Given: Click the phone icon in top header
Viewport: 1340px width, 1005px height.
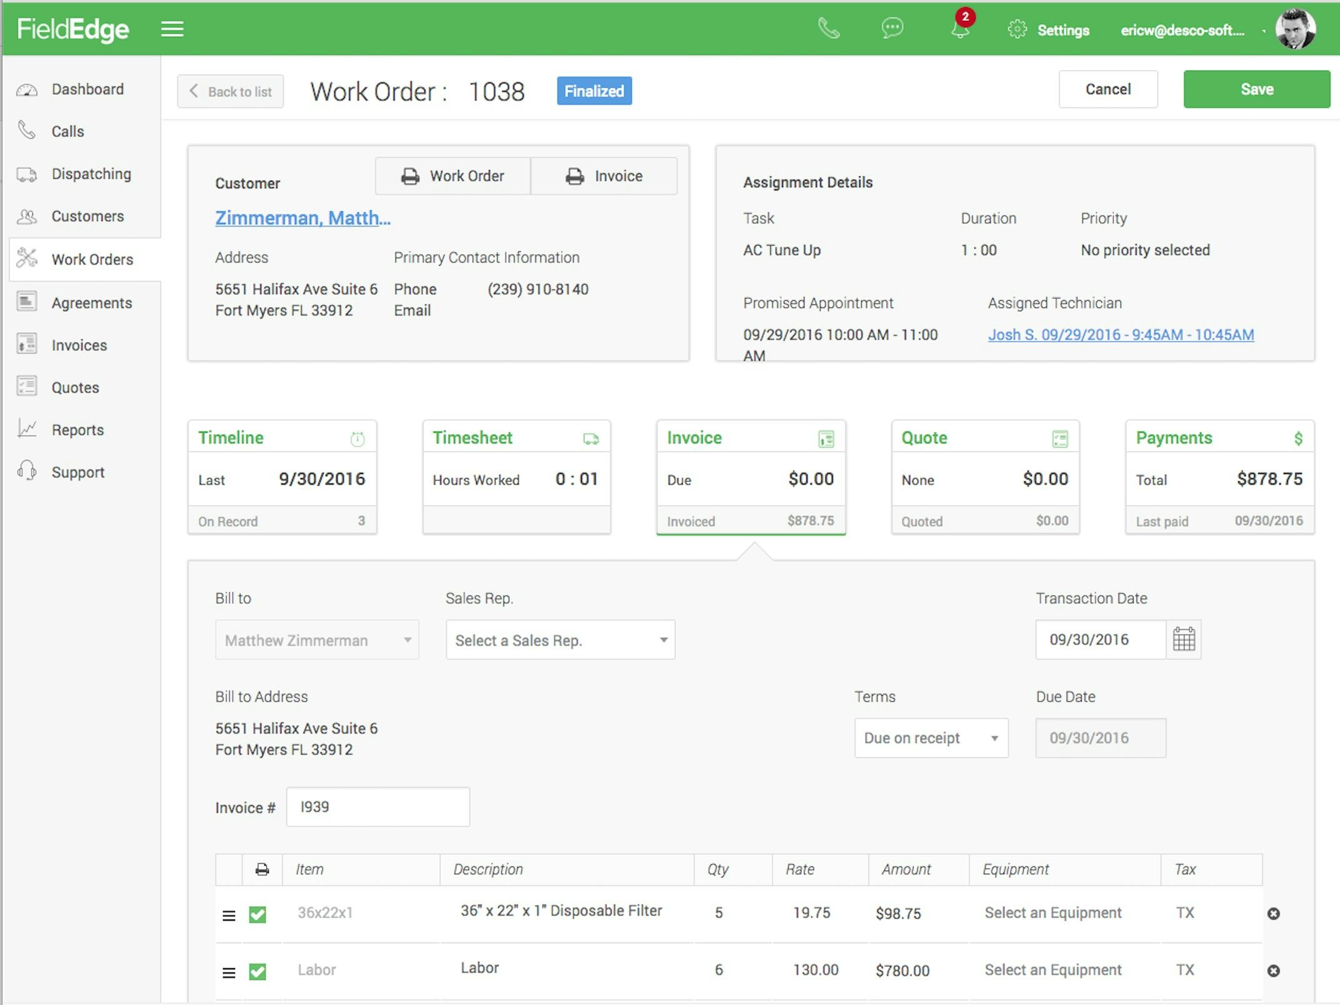Looking at the screenshot, I should click(x=829, y=29).
